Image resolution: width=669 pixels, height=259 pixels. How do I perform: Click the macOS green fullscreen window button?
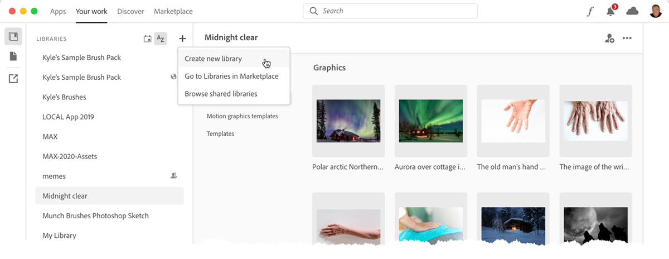tap(34, 11)
